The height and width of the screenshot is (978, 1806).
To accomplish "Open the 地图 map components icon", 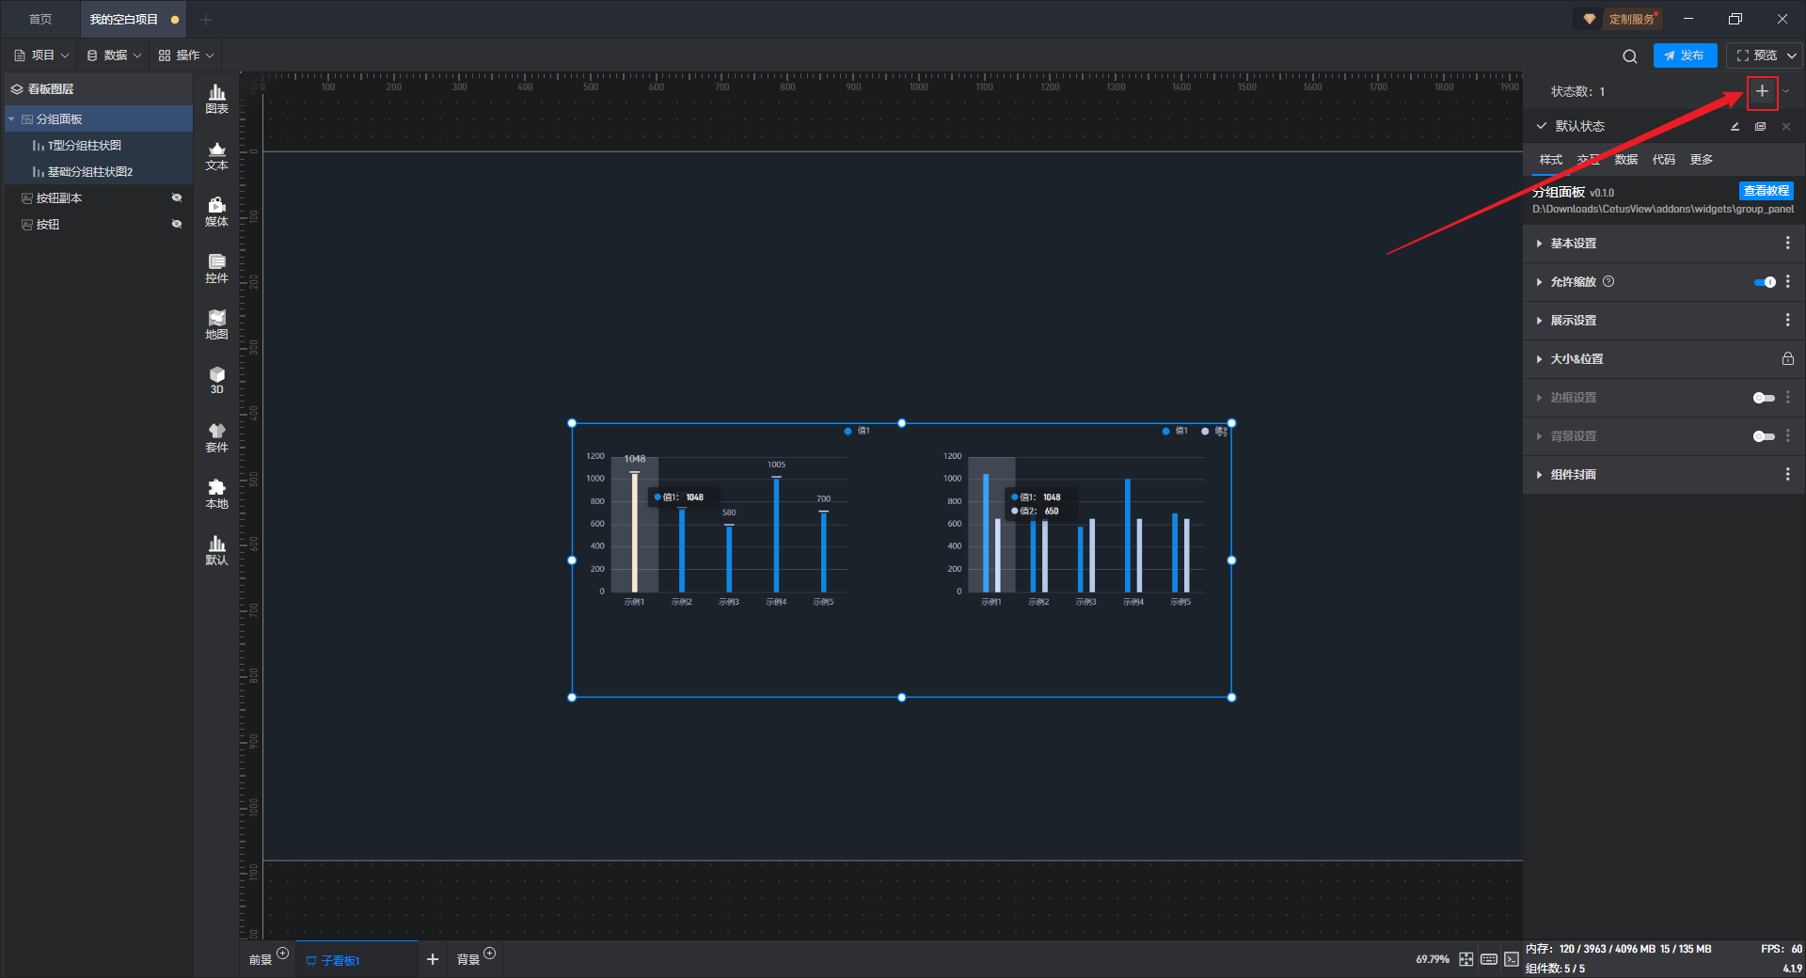I will (x=216, y=324).
